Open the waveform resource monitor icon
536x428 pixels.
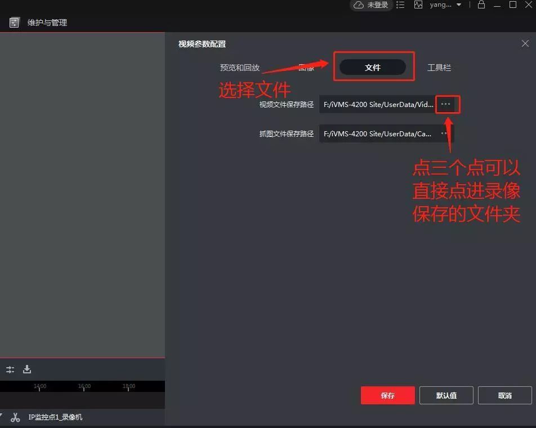pos(418,5)
